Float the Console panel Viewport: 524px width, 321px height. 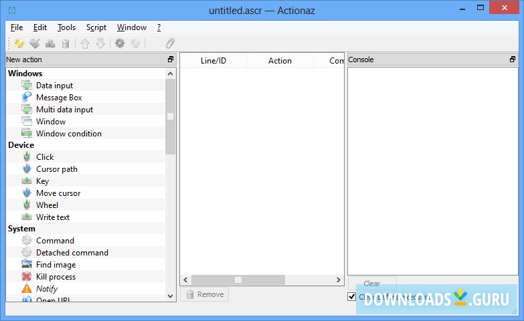[x=513, y=60]
